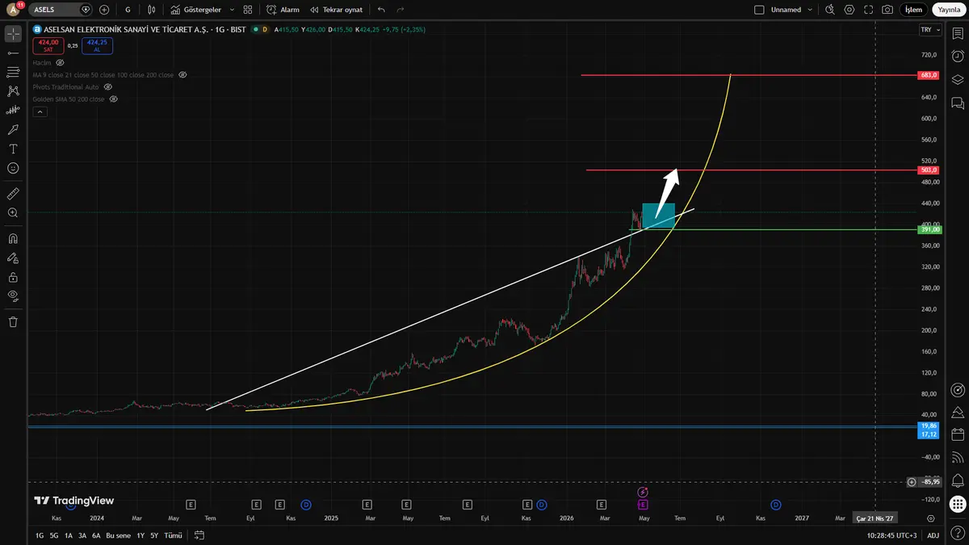Select the Tümü date range

[173, 535]
